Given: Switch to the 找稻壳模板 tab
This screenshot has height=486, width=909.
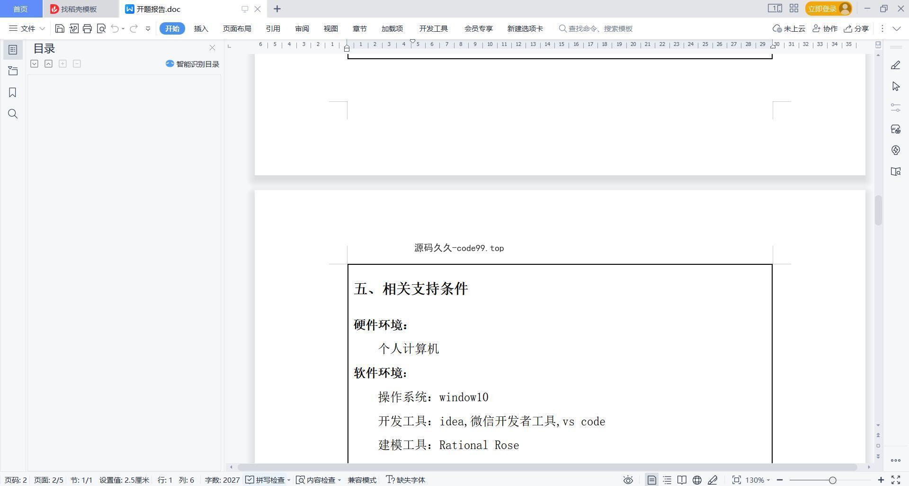Looking at the screenshot, I should pos(79,9).
